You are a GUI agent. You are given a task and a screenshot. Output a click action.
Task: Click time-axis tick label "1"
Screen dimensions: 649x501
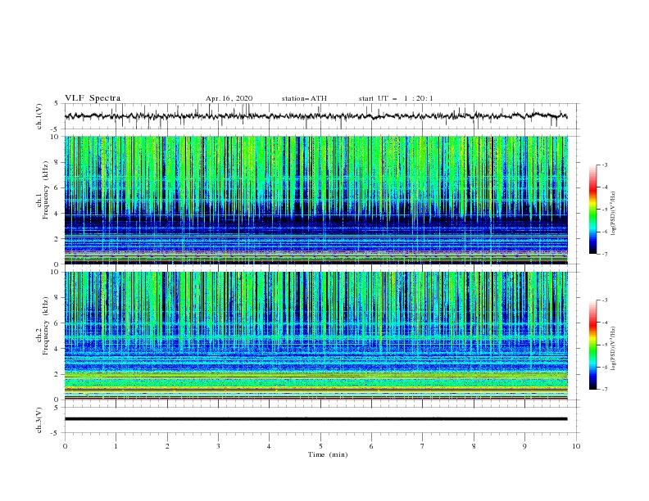click(116, 446)
